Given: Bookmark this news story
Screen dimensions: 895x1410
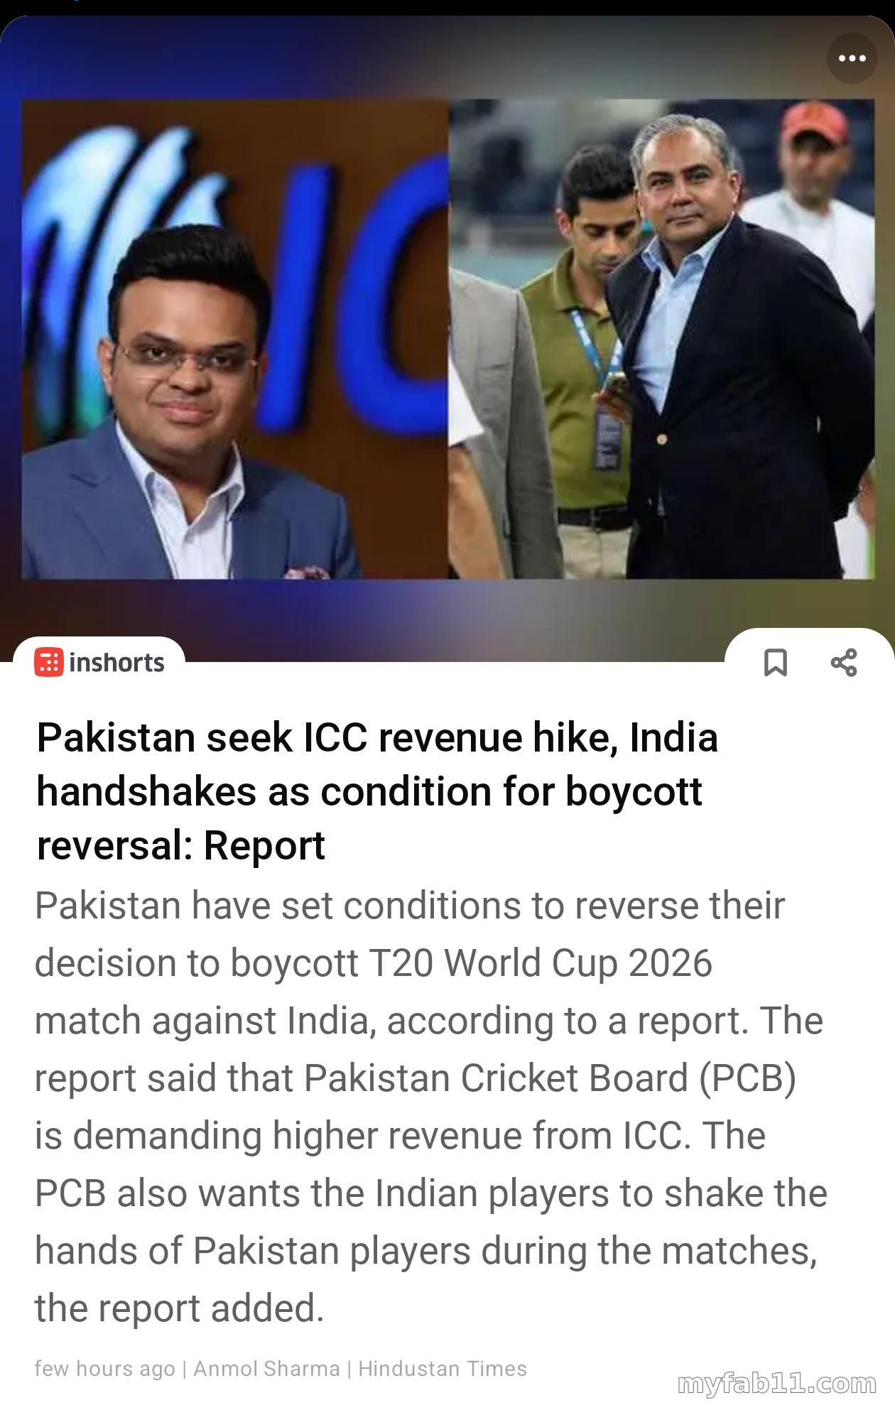Looking at the screenshot, I should (775, 662).
